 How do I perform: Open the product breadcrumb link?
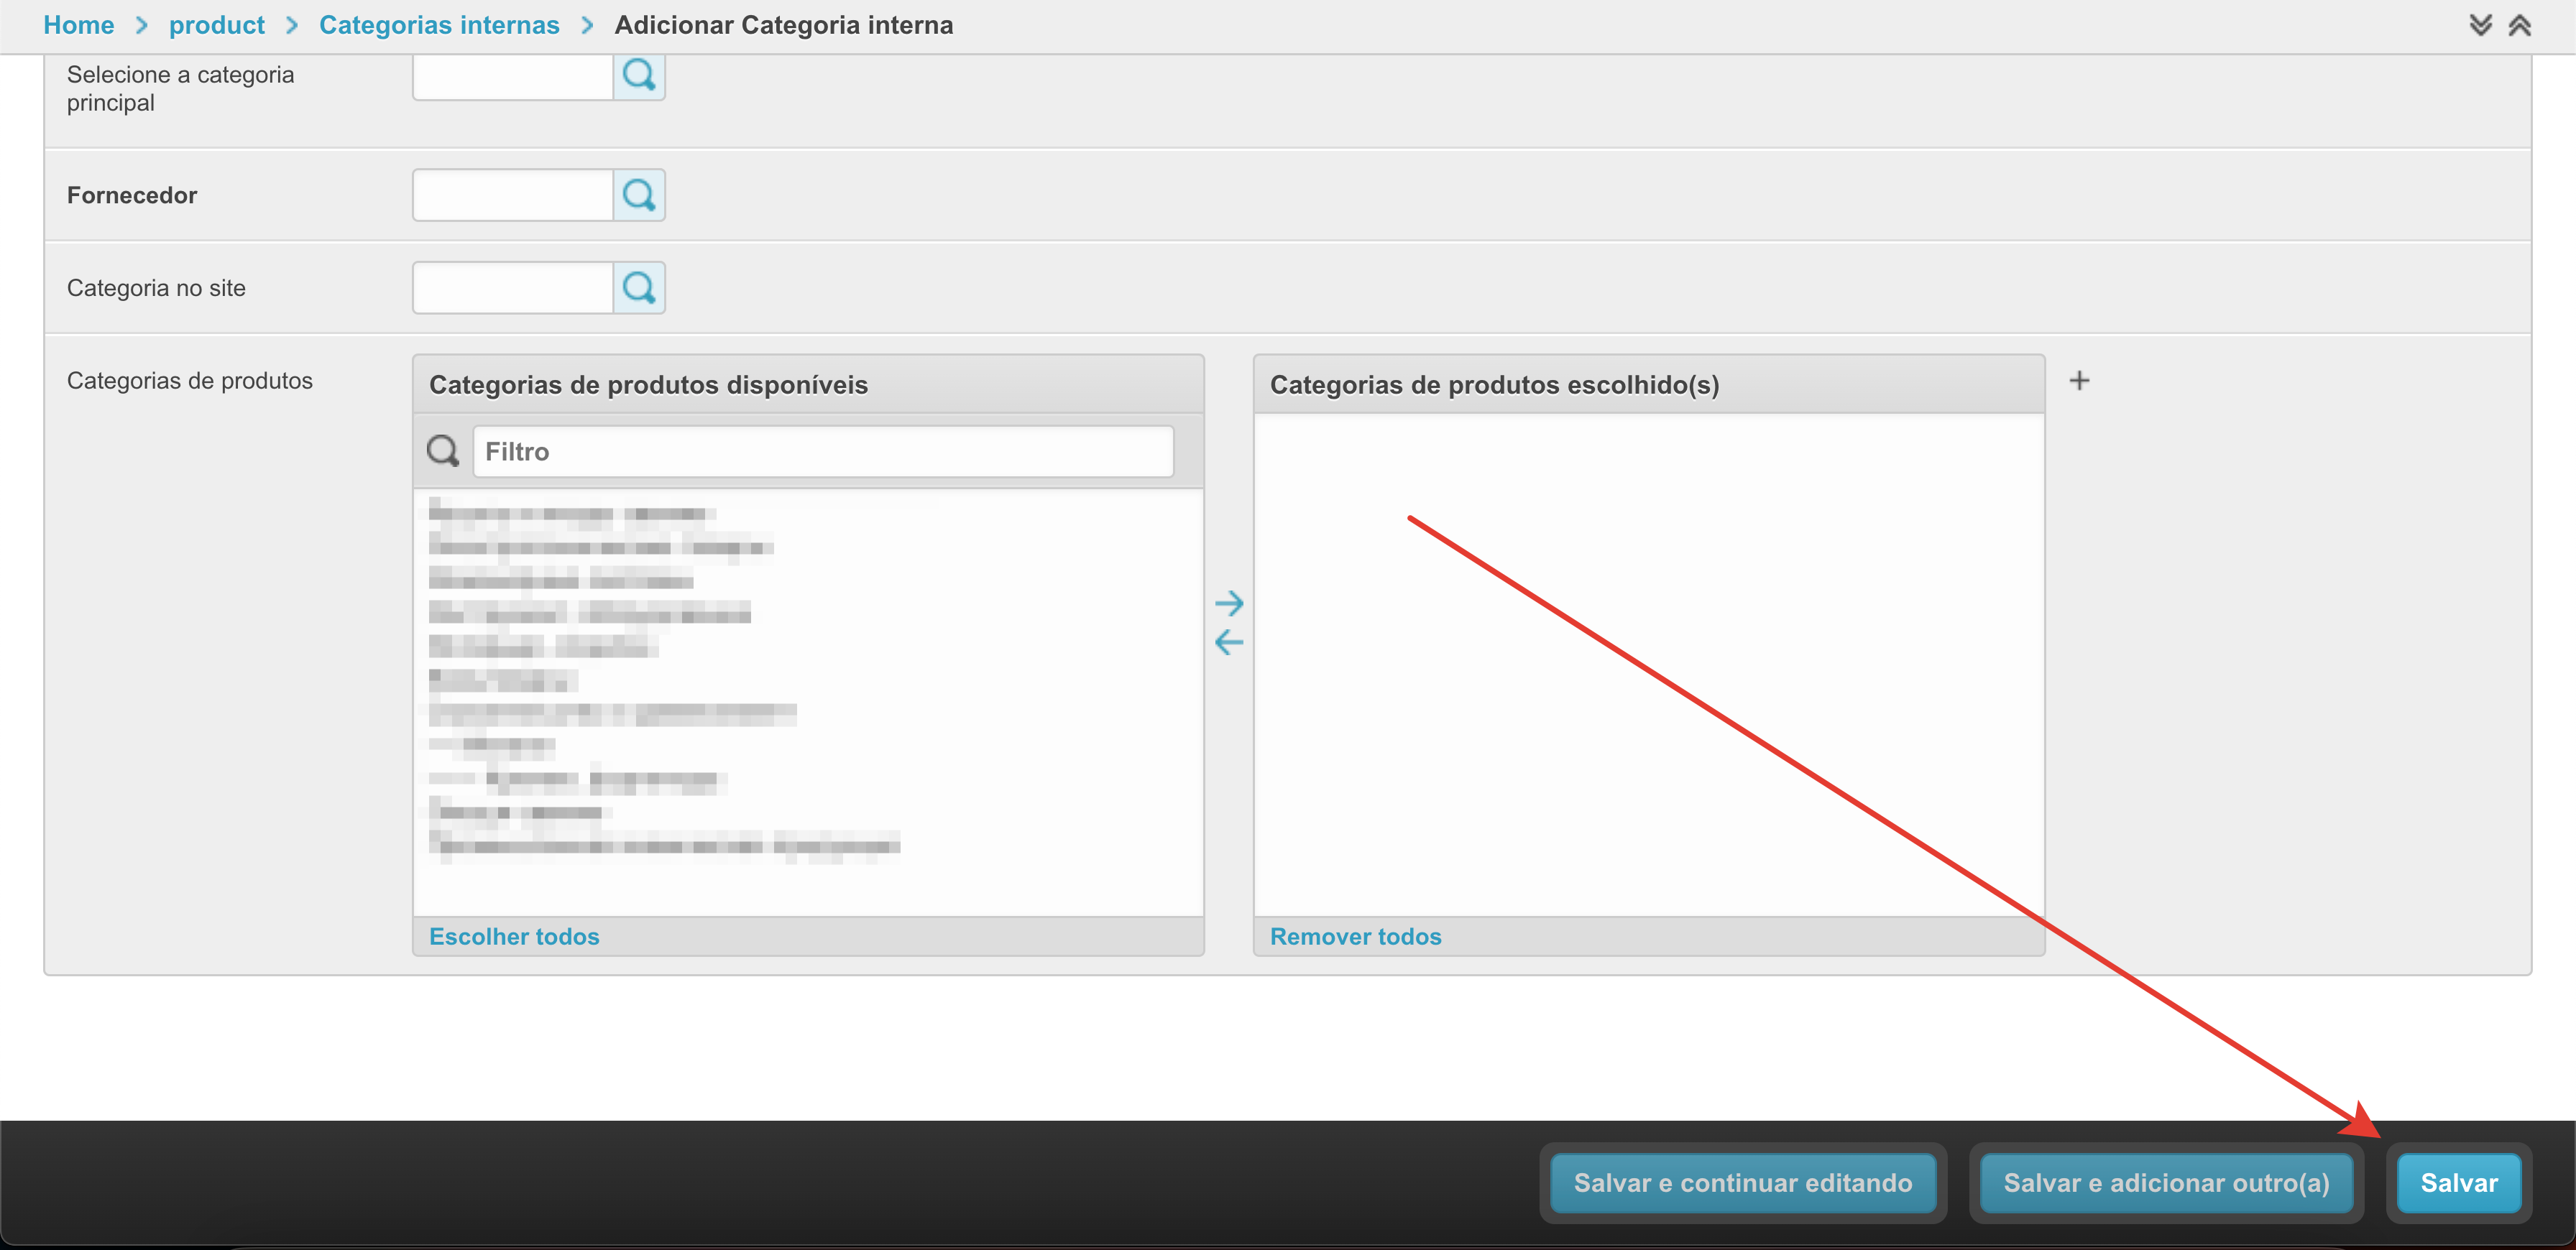point(216,25)
